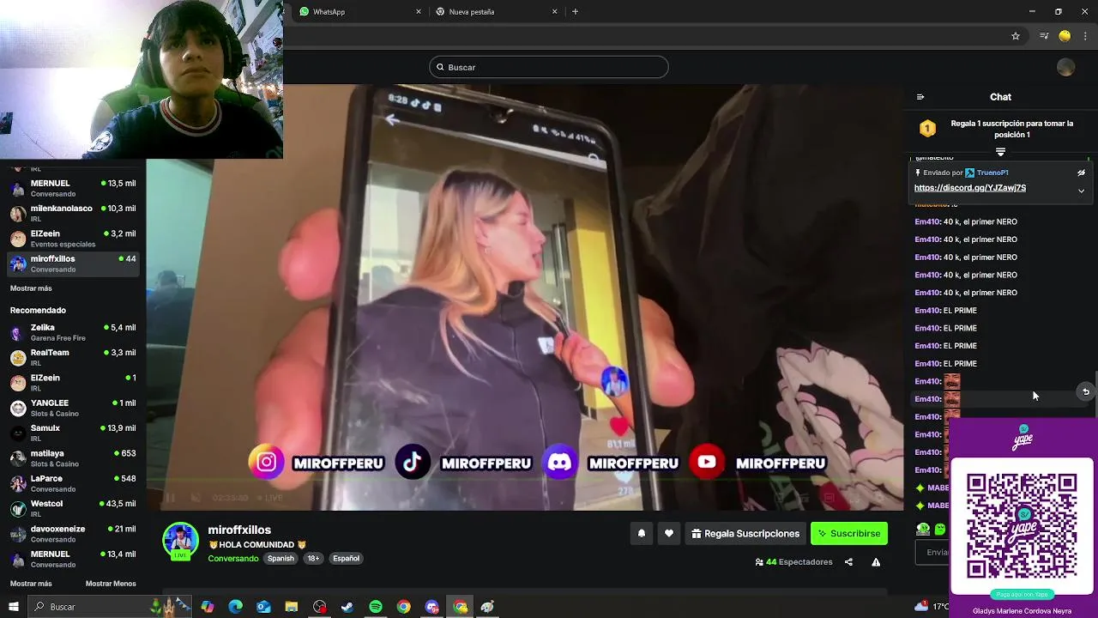
Task: Minimize the browser window
Action: 1032,11
